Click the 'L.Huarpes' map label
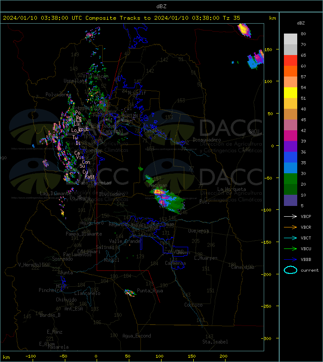 206,258
